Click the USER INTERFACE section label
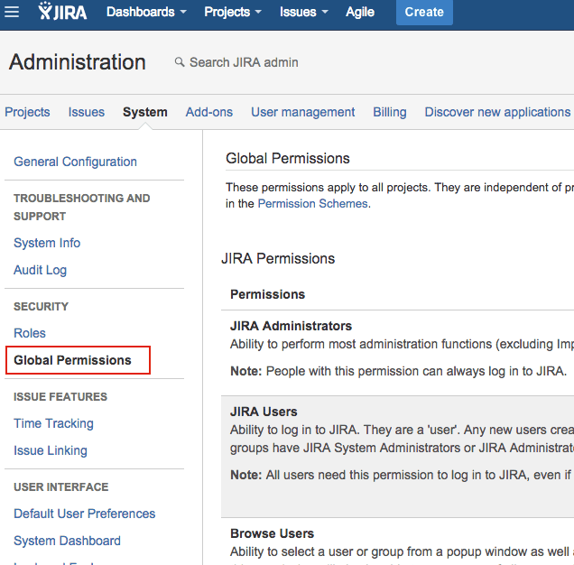The height and width of the screenshot is (565, 574). tap(61, 487)
